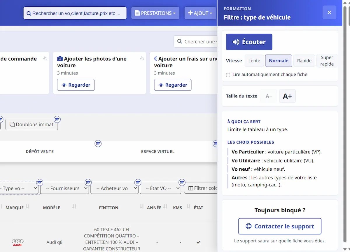Viewport: 350px width, 252px height.
Task: Open the AJOUT dropdown menu
Action: tap(200, 13)
